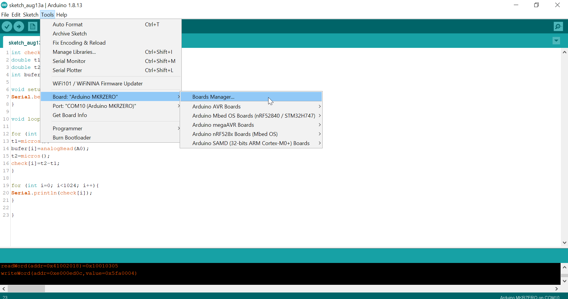Click horizontal scrollbar right arrow
This screenshot has height=299, width=568.
[x=557, y=289]
